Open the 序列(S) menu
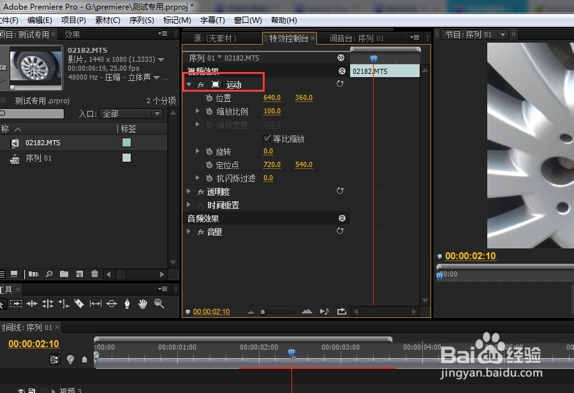574x393 pixels. [x=142, y=20]
